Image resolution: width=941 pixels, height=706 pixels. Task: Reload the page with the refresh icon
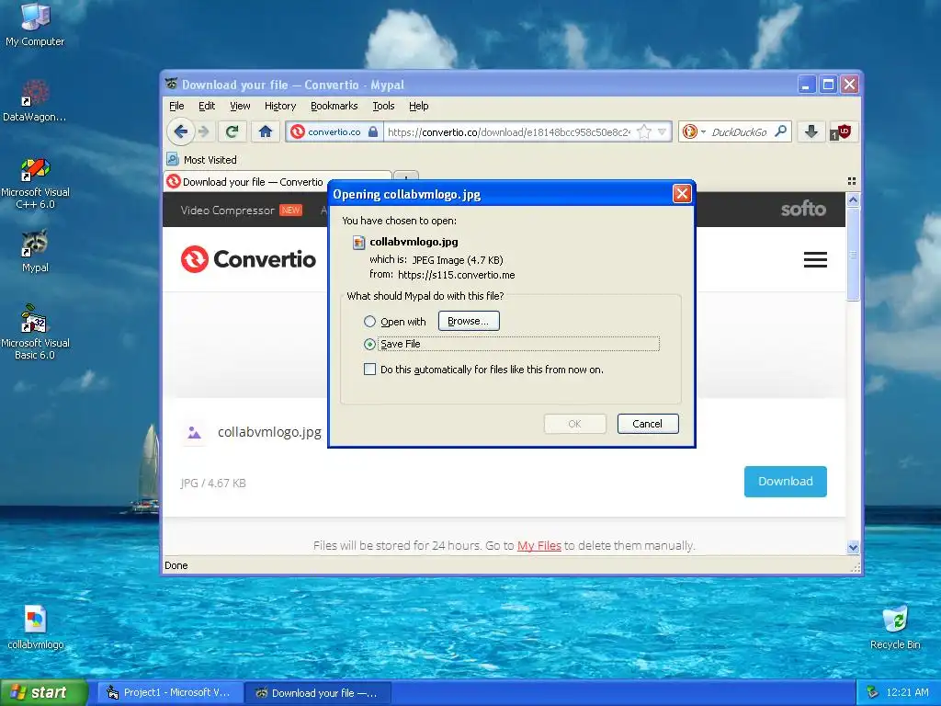[x=232, y=131]
